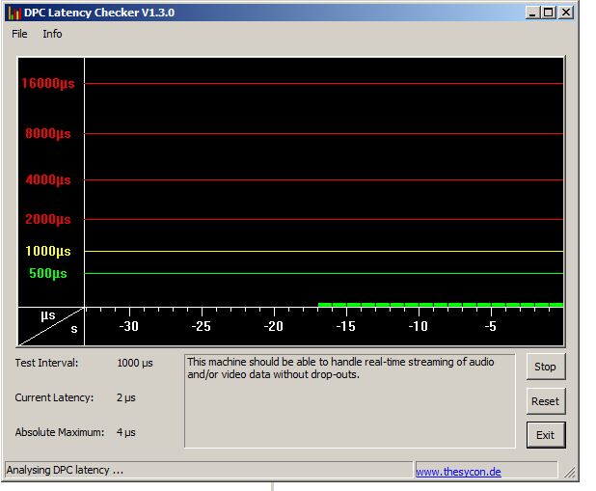Click the Stop button
The image size is (596, 491).
coord(546,367)
